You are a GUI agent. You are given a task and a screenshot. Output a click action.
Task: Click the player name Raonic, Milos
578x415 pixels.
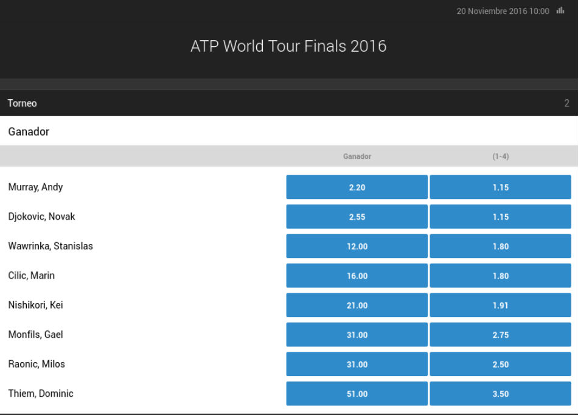(x=37, y=364)
